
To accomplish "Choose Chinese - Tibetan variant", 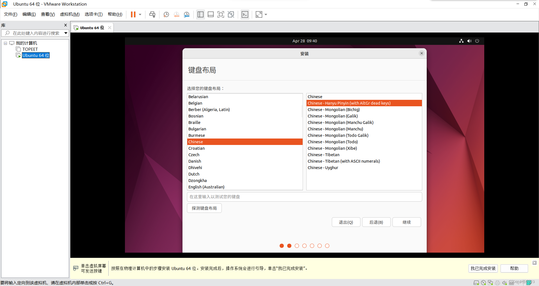I will click(364, 155).
